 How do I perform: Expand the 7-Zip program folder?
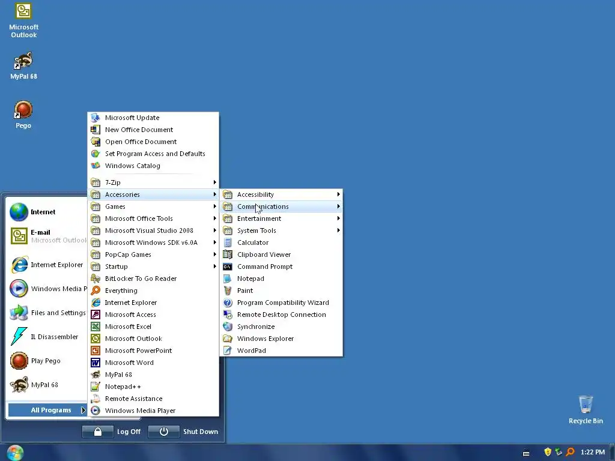(153, 182)
